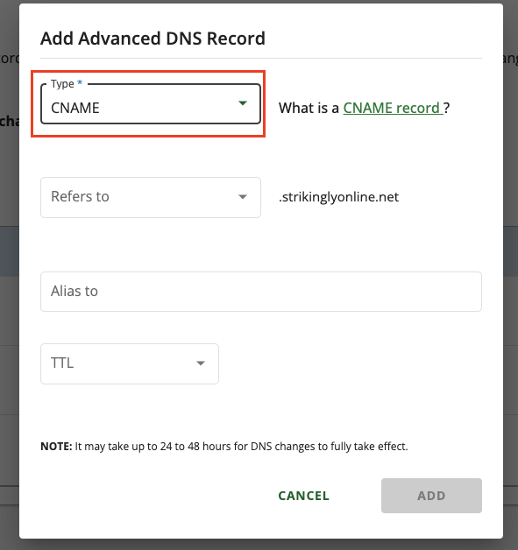Click the gray TTL dropdown arrow

point(201,363)
